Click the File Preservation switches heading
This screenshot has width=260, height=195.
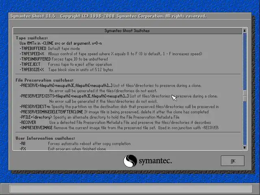point(44,80)
